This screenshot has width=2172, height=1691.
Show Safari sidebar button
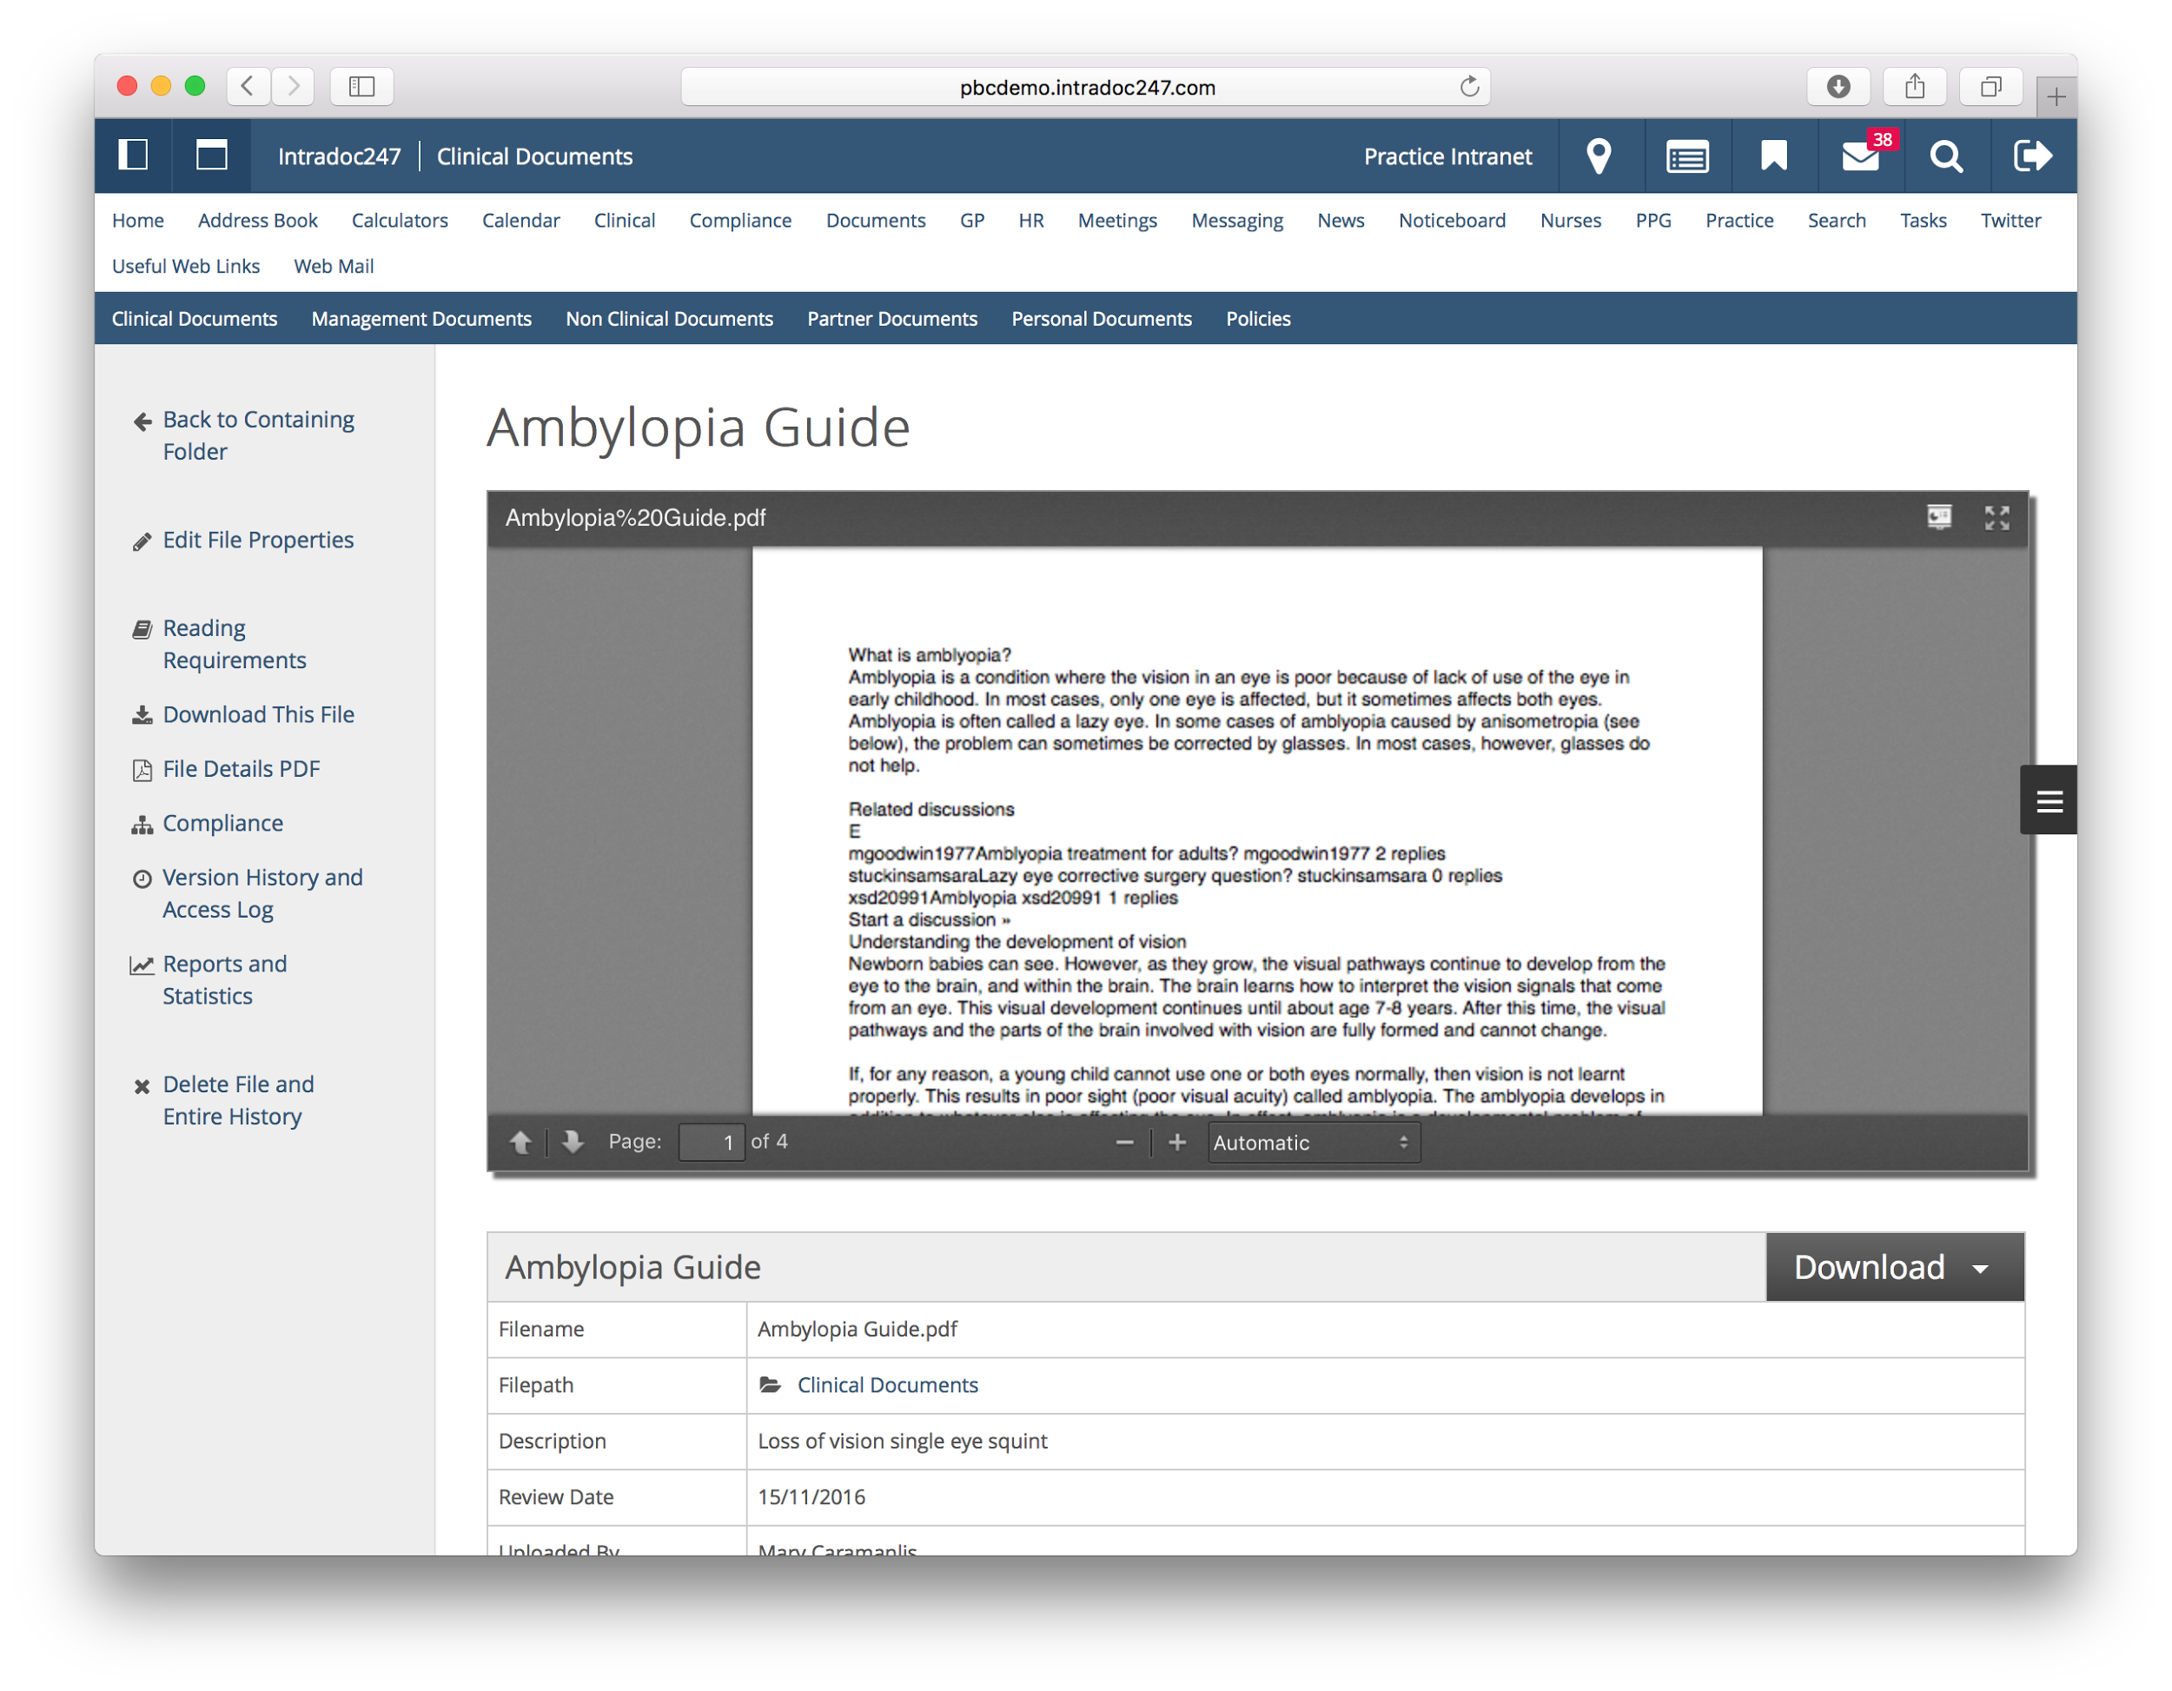[362, 87]
